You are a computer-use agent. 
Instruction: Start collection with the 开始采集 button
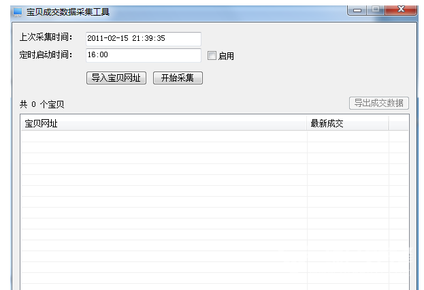[x=178, y=78]
